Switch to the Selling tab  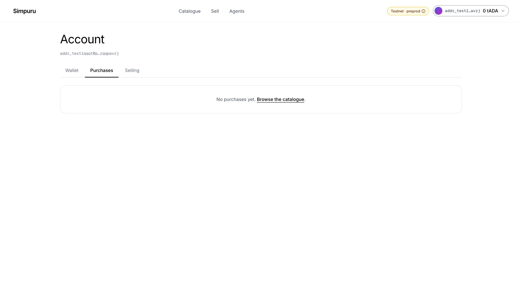point(132,70)
